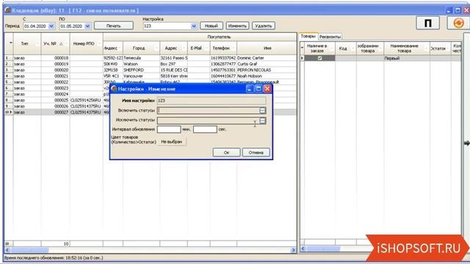Click RPO number CL025914256RU cell
Viewport: 470px width, 264px height.
click(87, 100)
